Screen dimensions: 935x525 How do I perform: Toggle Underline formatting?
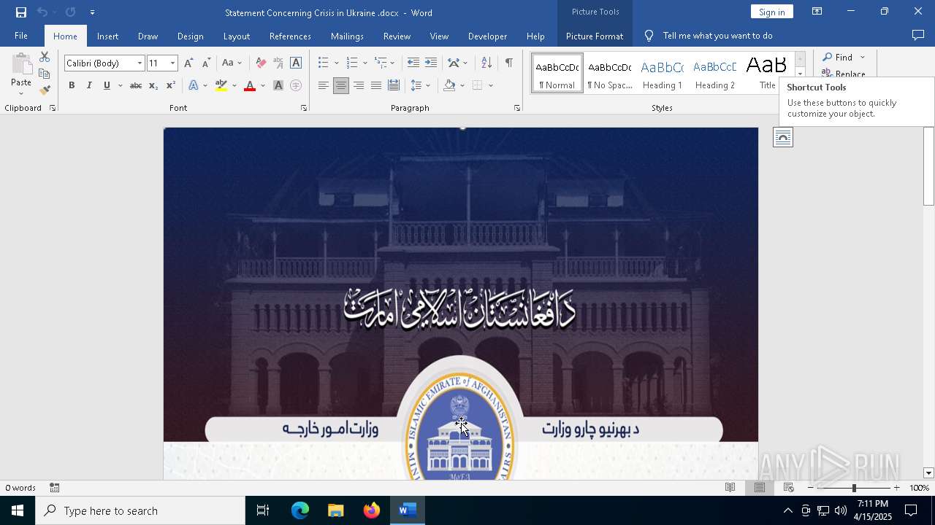tap(107, 86)
